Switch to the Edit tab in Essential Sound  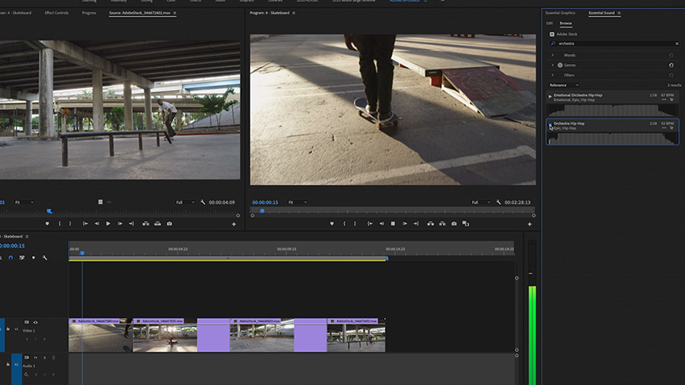(550, 23)
